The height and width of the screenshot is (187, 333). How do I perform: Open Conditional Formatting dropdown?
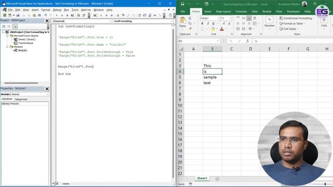tap(297, 18)
